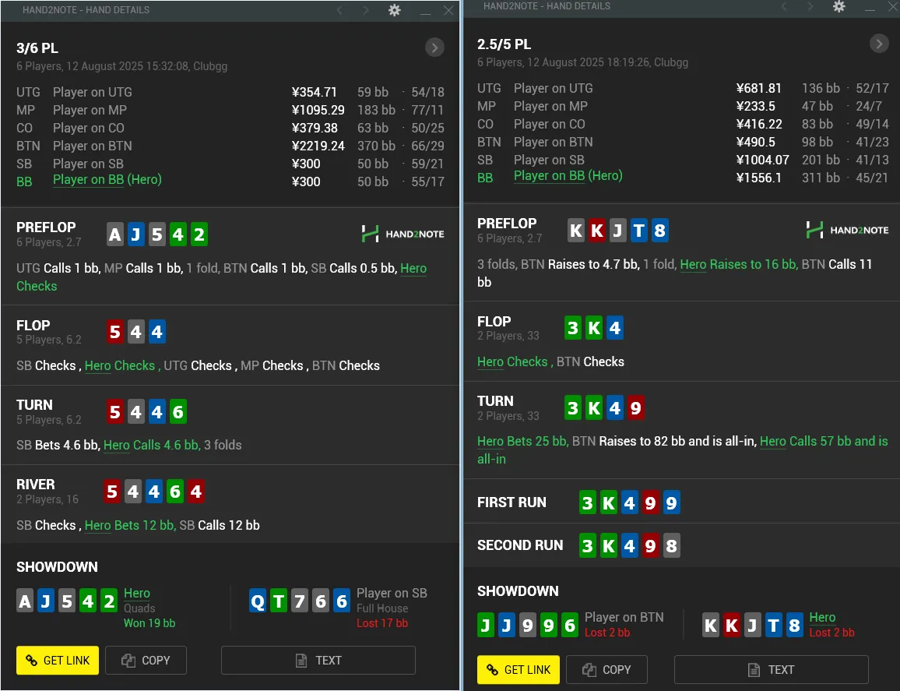The height and width of the screenshot is (691, 900).
Task: Open settings gear in left hand window
Action: click(x=395, y=10)
